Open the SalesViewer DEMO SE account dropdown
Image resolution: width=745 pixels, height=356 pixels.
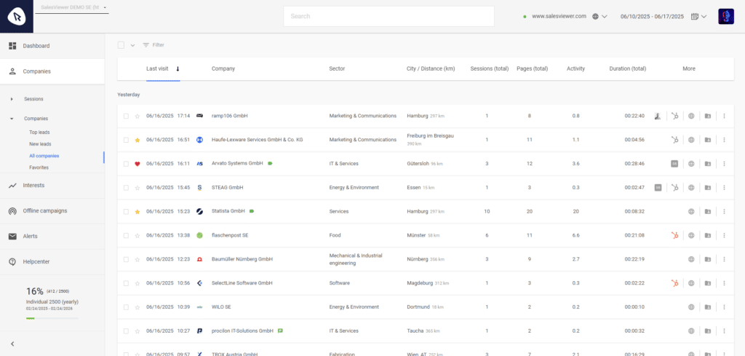pos(72,7)
